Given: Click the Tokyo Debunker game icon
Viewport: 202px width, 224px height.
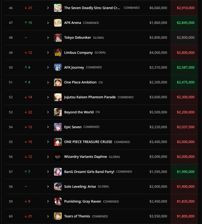Looking at the screenshot, I should (58, 38).
